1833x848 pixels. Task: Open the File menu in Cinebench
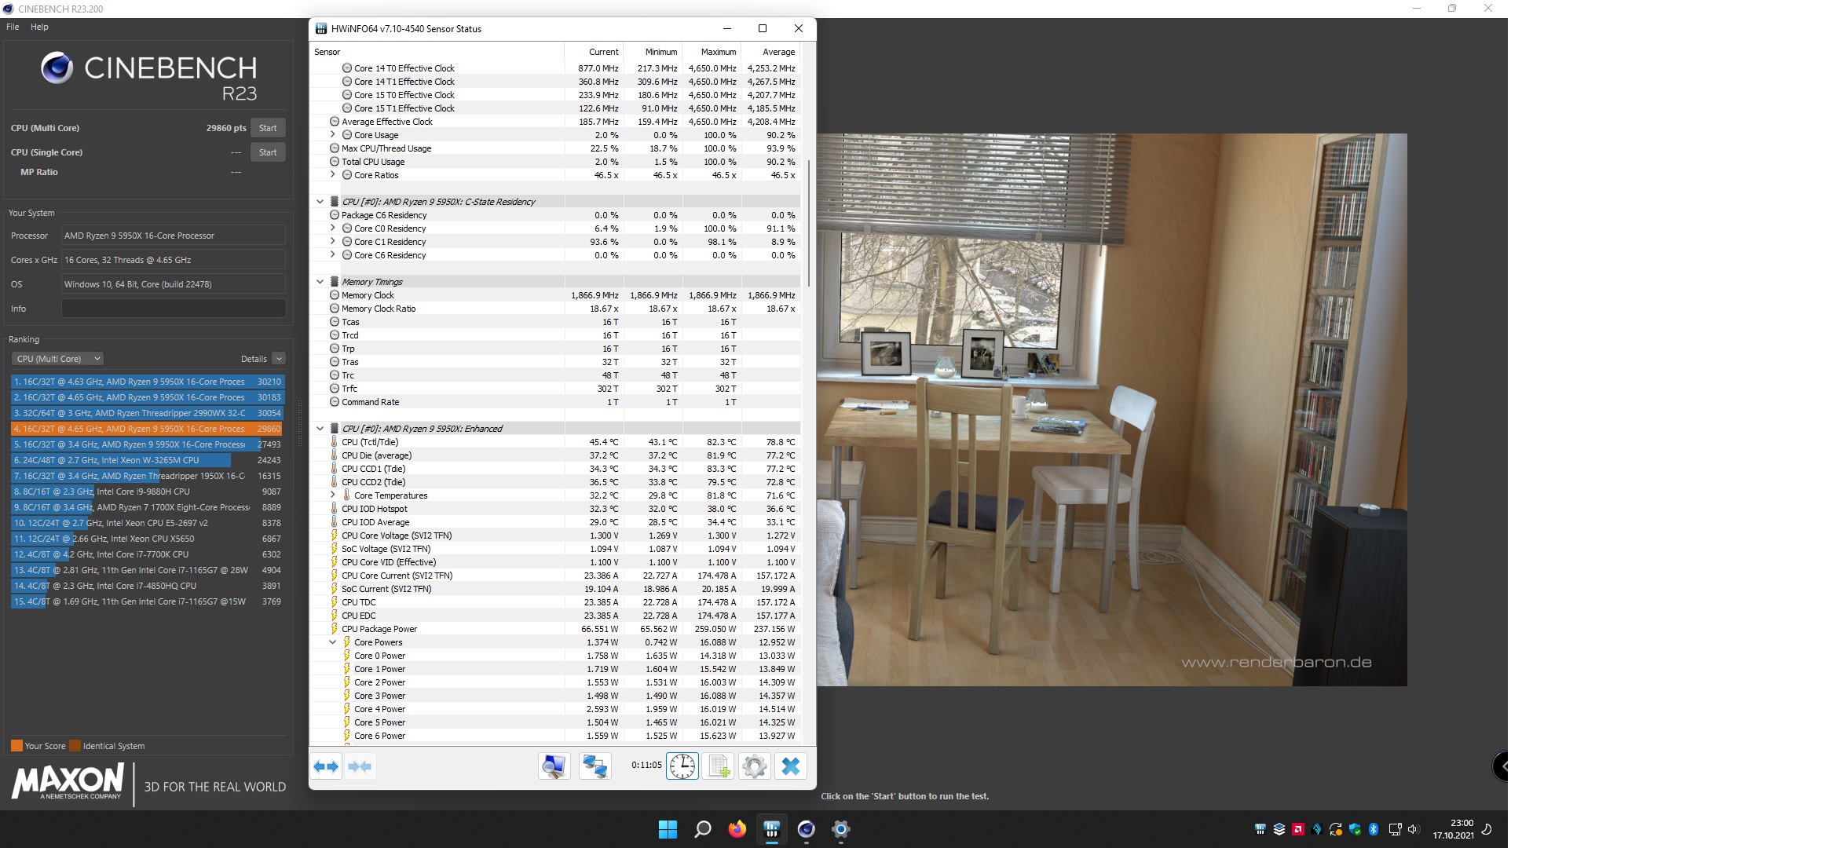[12, 26]
